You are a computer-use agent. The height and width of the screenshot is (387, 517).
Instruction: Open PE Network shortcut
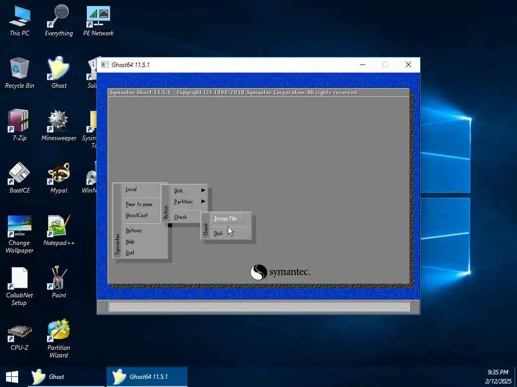point(98,21)
